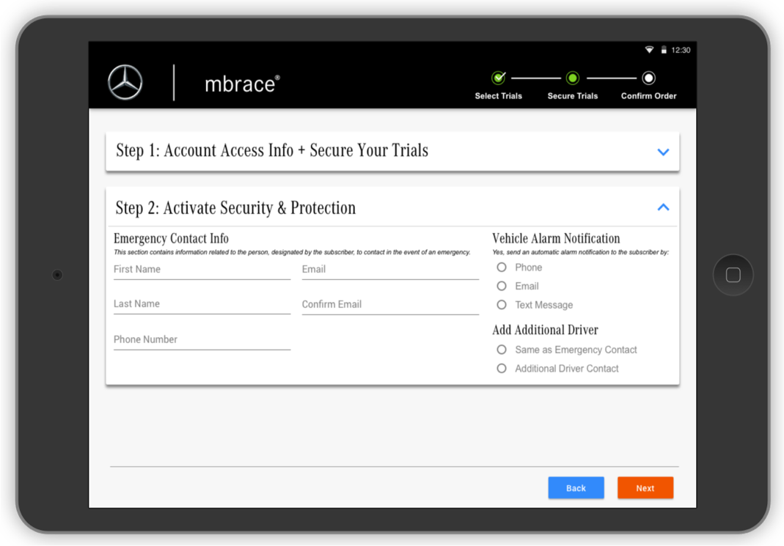The width and height of the screenshot is (784, 546).
Task: Select Email for alarm notification
Action: (502, 286)
